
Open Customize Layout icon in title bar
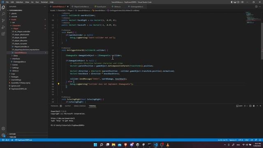tap(242, 2)
